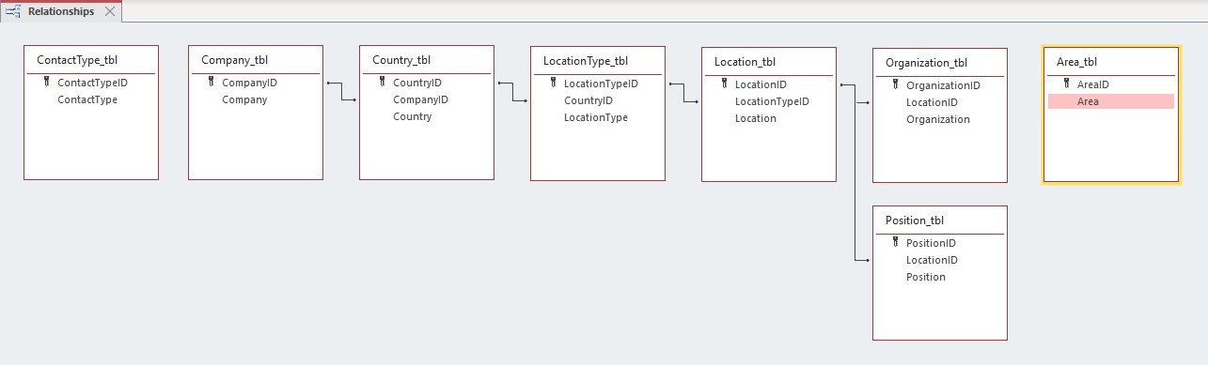Select the relationship line entering Organization_tbl
The width and height of the screenshot is (1208, 365).
[862, 103]
